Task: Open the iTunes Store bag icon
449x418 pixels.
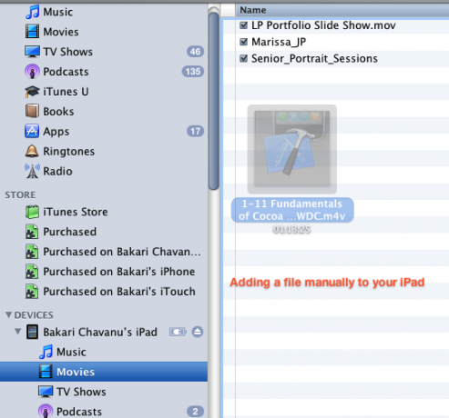Action: (x=32, y=212)
